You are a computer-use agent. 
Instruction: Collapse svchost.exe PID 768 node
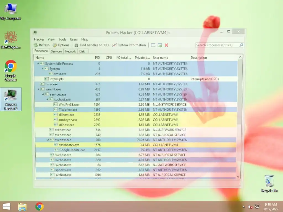(x=48, y=140)
